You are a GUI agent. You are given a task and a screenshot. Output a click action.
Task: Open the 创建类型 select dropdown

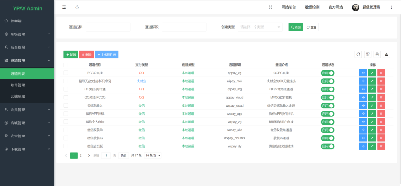(260, 27)
